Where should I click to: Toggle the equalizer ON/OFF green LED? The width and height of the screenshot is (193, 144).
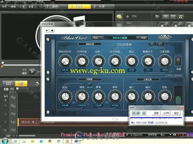(x=90, y=84)
